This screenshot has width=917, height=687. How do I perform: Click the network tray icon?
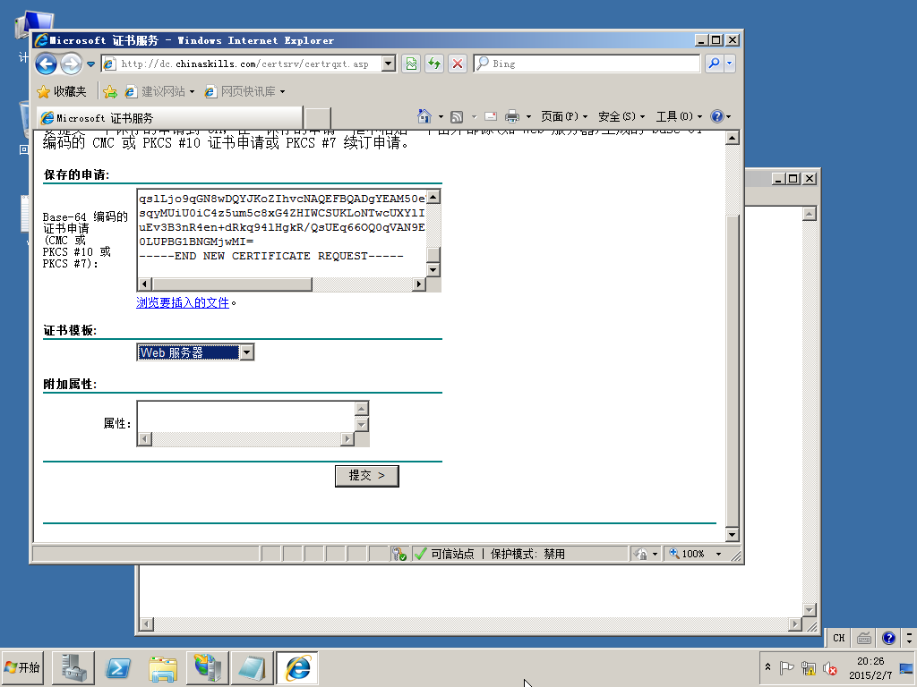coord(809,667)
